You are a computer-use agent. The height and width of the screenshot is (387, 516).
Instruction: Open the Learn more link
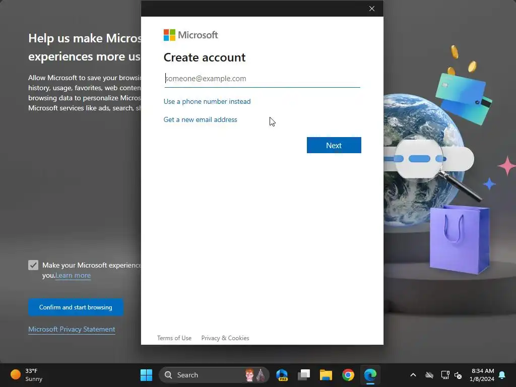[73, 276]
